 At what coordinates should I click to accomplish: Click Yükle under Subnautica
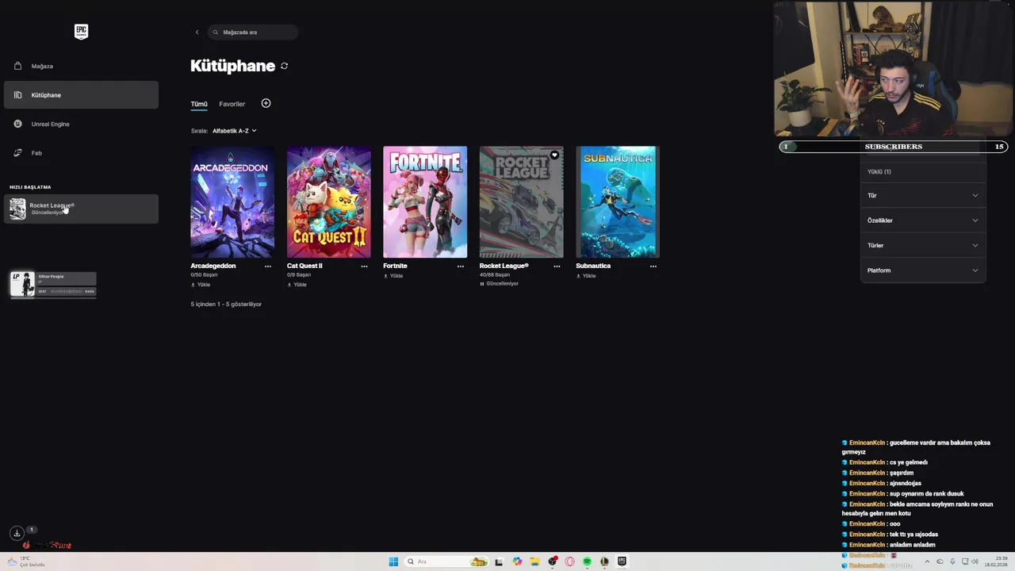click(x=586, y=276)
